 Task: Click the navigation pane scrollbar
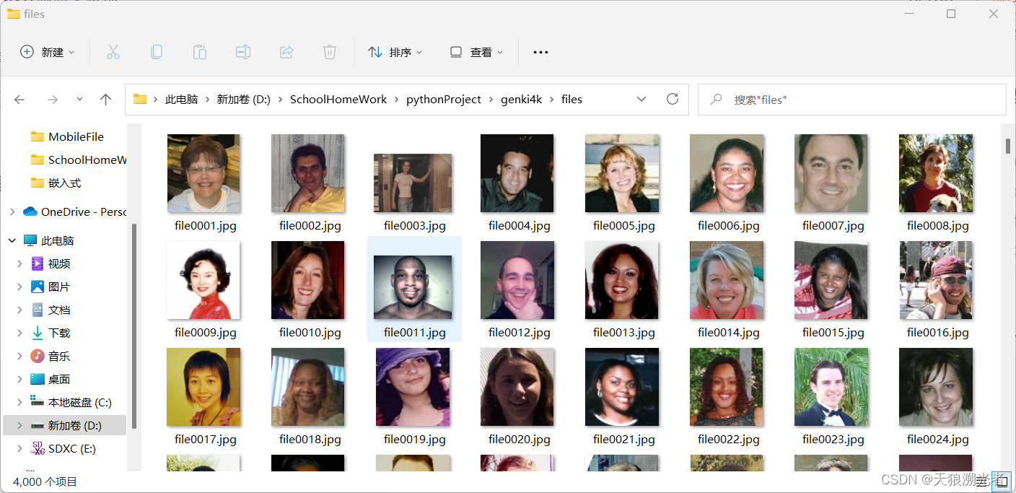[x=134, y=326]
